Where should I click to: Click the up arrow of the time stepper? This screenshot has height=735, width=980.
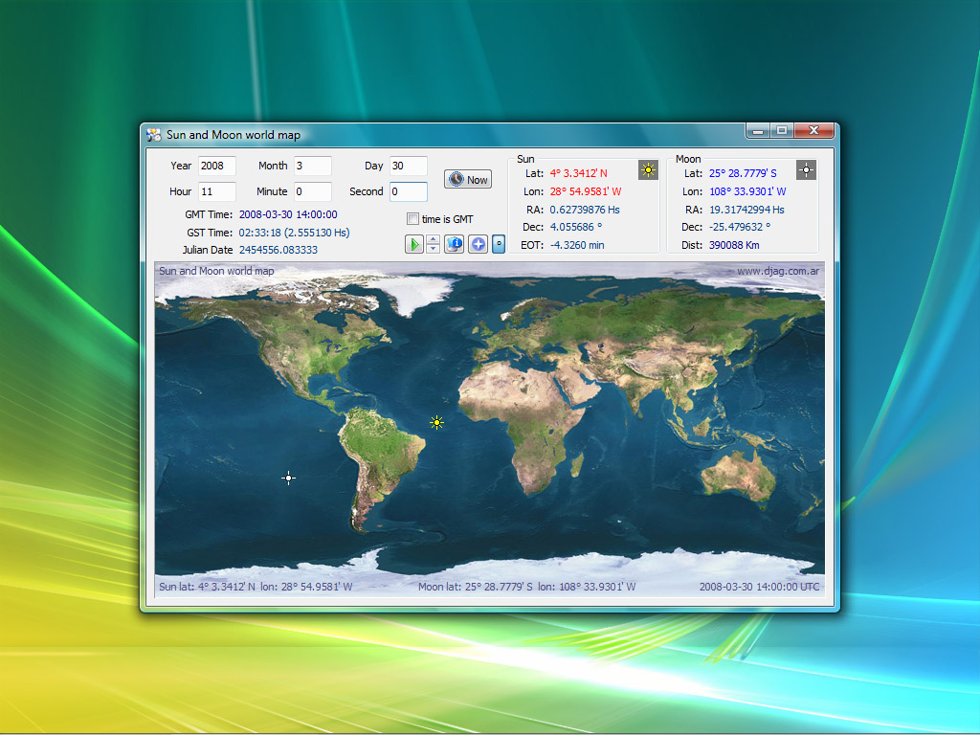tap(433, 240)
